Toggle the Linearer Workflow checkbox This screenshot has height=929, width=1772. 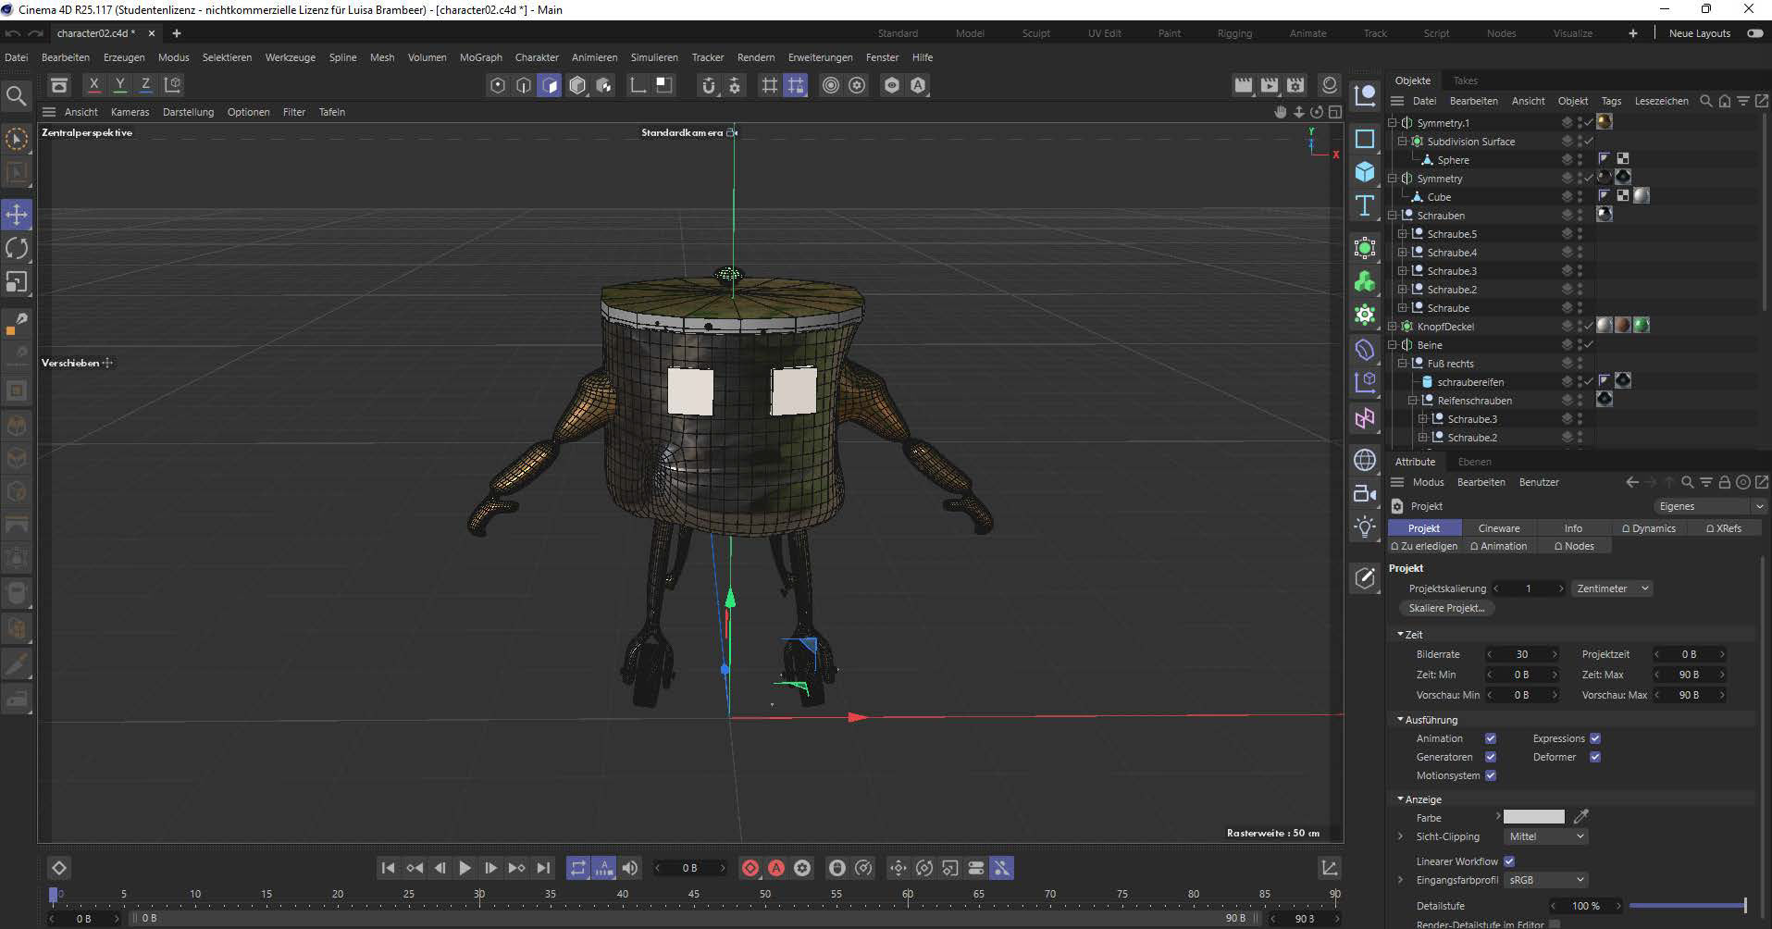click(x=1509, y=861)
